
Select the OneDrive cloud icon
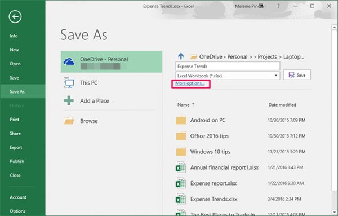coord(69,61)
